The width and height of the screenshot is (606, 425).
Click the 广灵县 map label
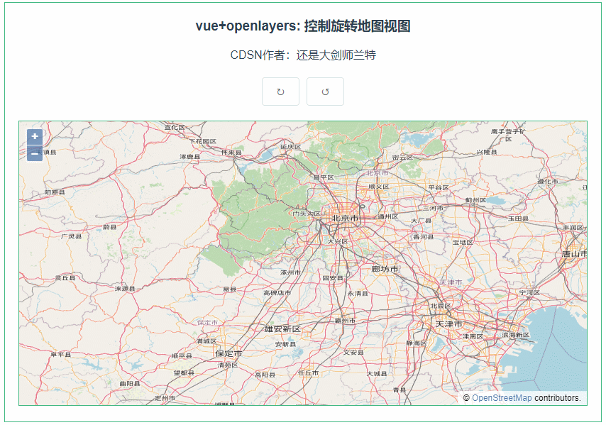(x=72, y=236)
